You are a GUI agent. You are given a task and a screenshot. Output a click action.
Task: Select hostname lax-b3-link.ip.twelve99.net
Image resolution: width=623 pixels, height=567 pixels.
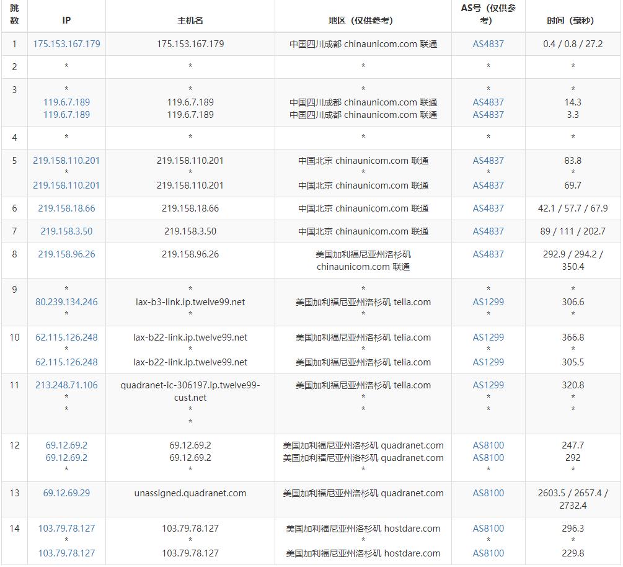(190, 302)
